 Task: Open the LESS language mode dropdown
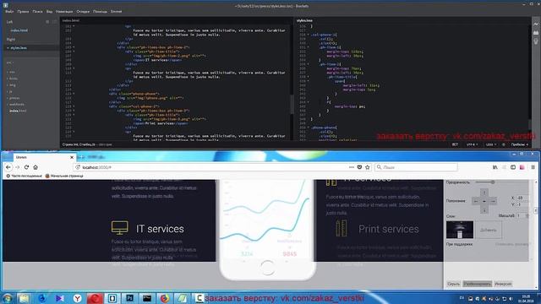coord(491,144)
